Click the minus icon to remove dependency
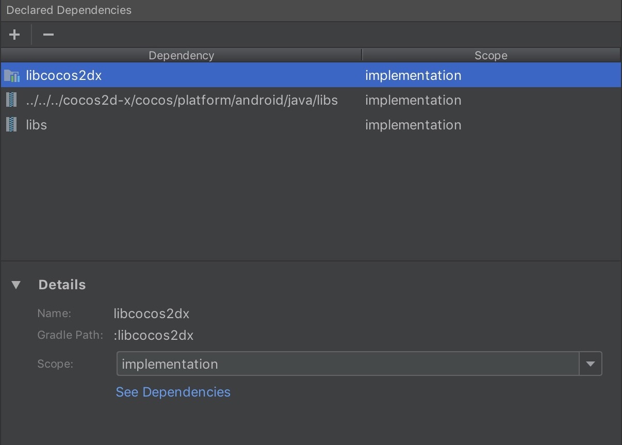This screenshot has height=445, width=622. (48, 35)
